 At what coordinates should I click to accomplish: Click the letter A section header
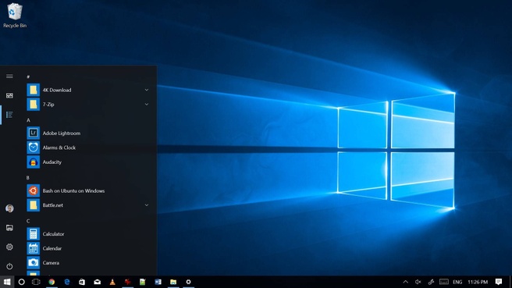(x=28, y=120)
